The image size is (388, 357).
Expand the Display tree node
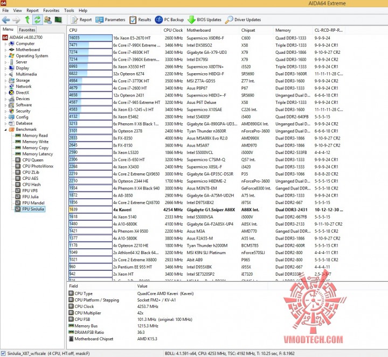pyautogui.click(x=5, y=68)
